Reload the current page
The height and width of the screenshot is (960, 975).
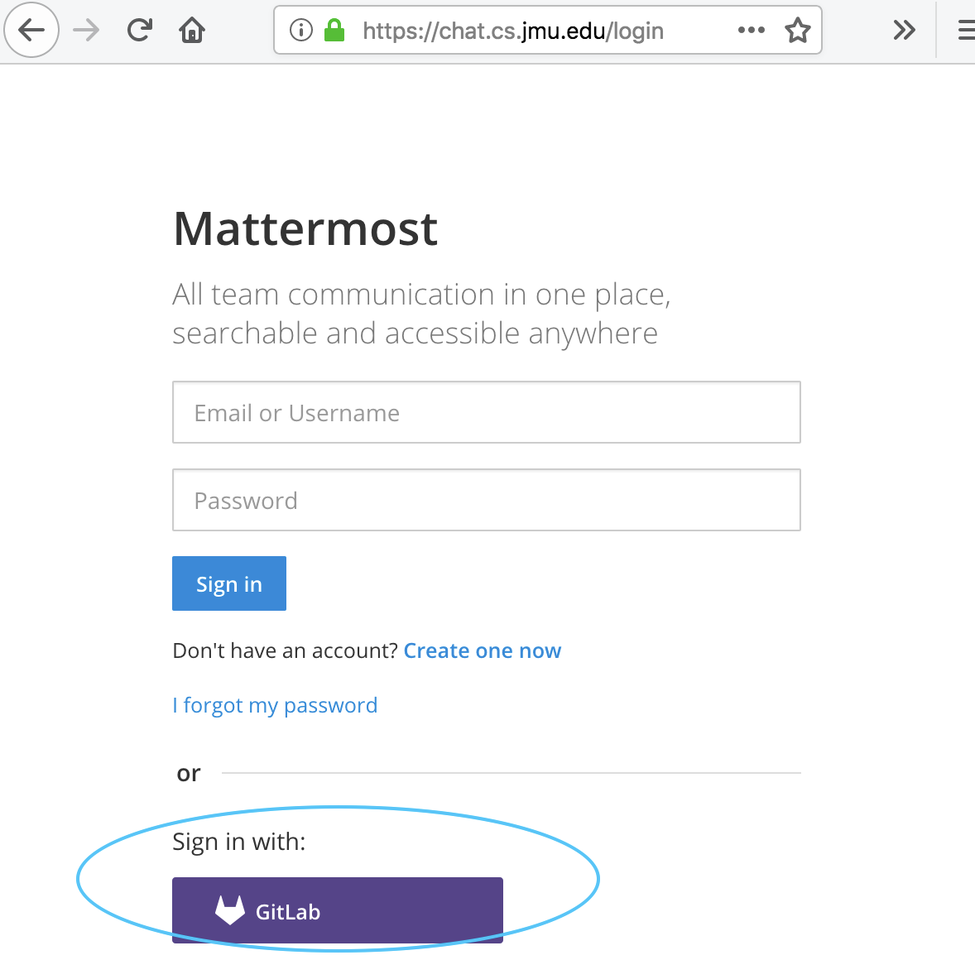[139, 30]
